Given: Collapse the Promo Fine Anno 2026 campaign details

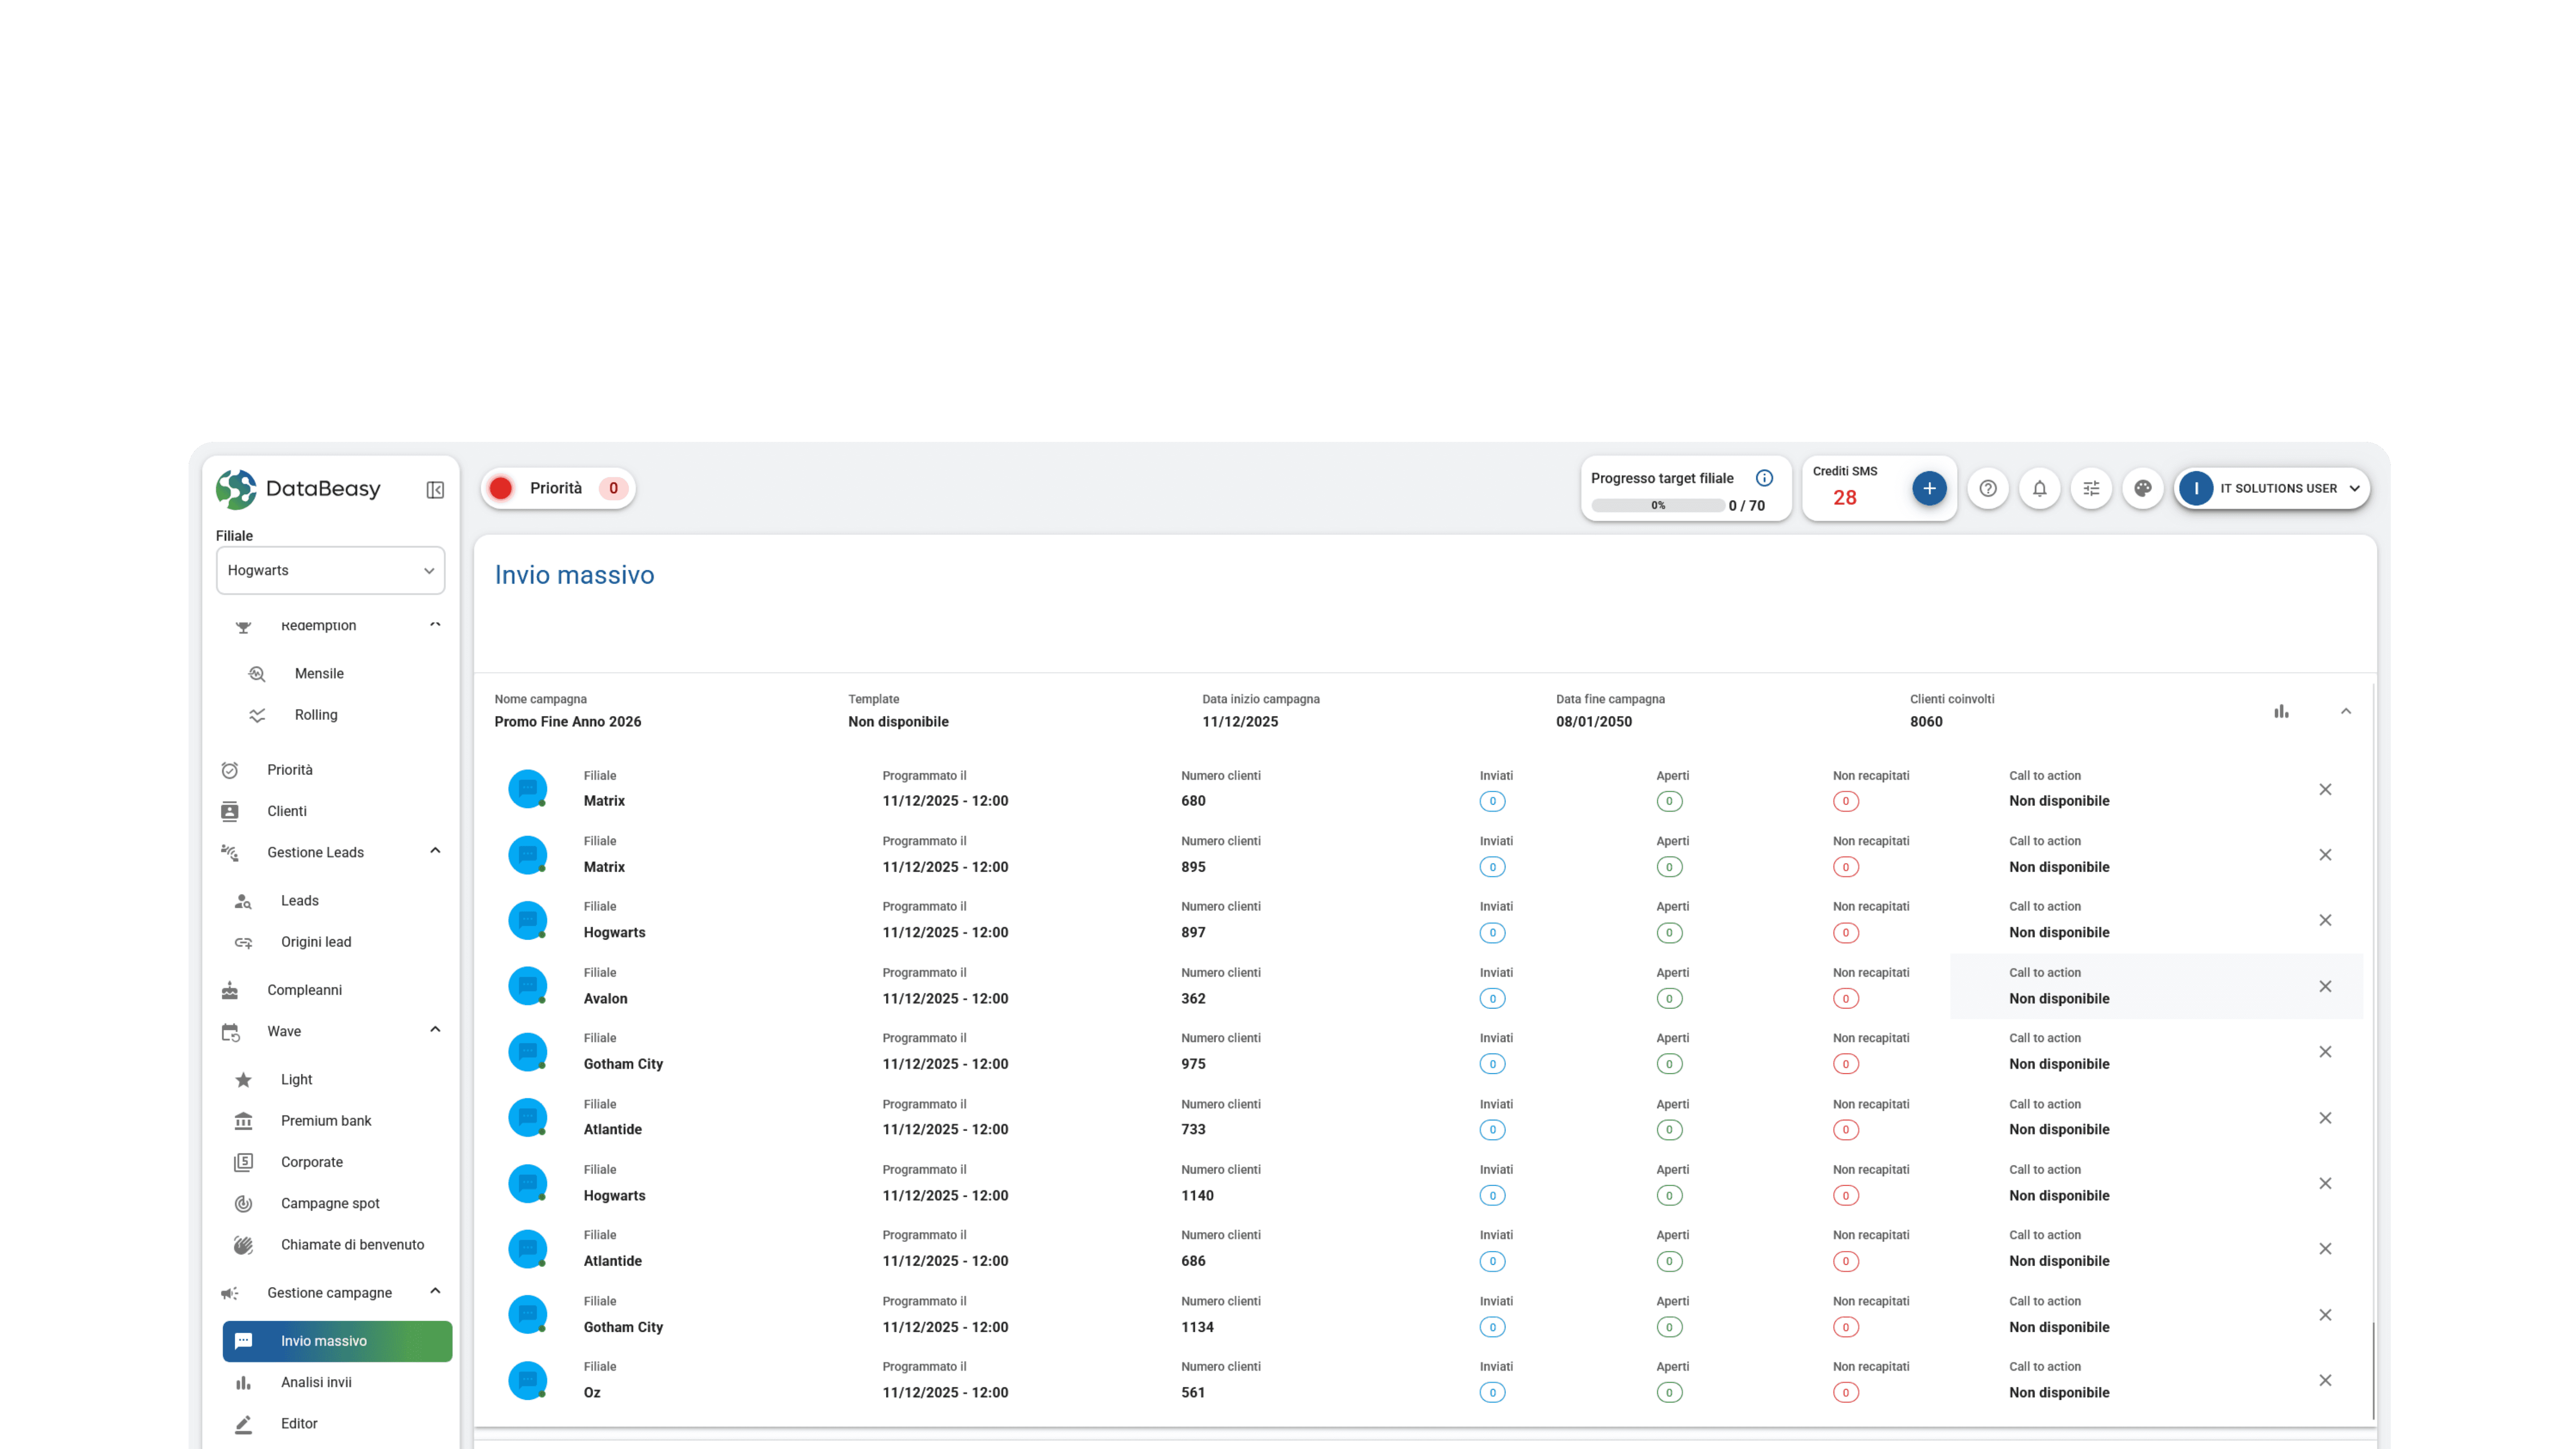Looking at the screenshot, I should pos(2347,710).
